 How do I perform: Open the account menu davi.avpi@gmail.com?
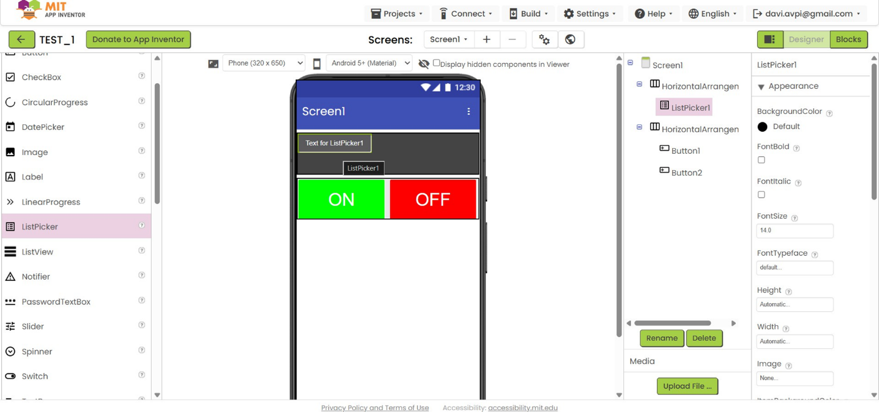806,14
